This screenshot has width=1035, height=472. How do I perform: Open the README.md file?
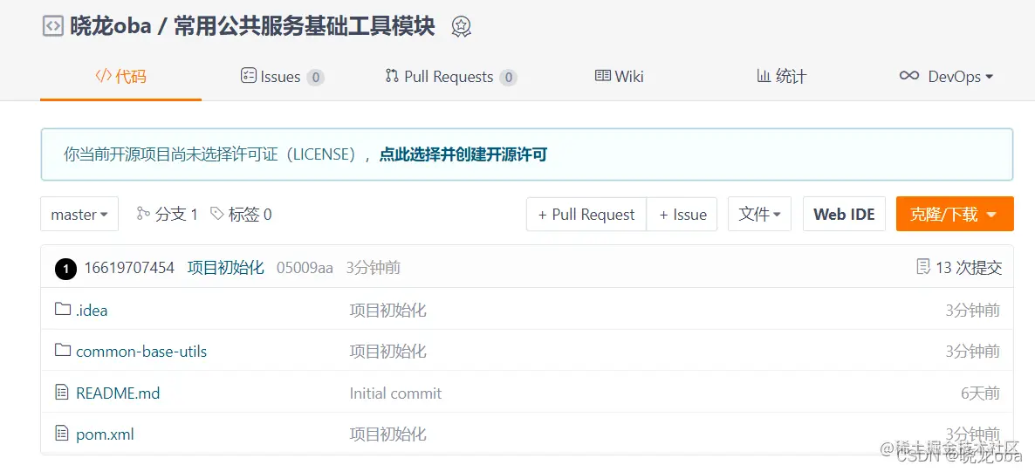click(118, 393)
